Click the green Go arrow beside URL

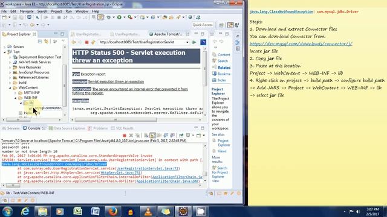[194, 42]
